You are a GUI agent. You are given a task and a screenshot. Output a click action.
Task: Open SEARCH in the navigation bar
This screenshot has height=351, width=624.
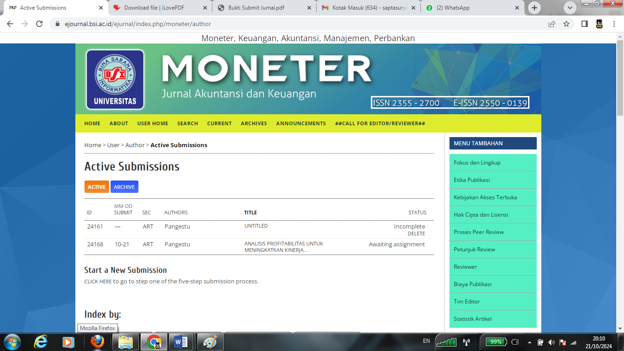pyautogui.click(x=188, y=123)
